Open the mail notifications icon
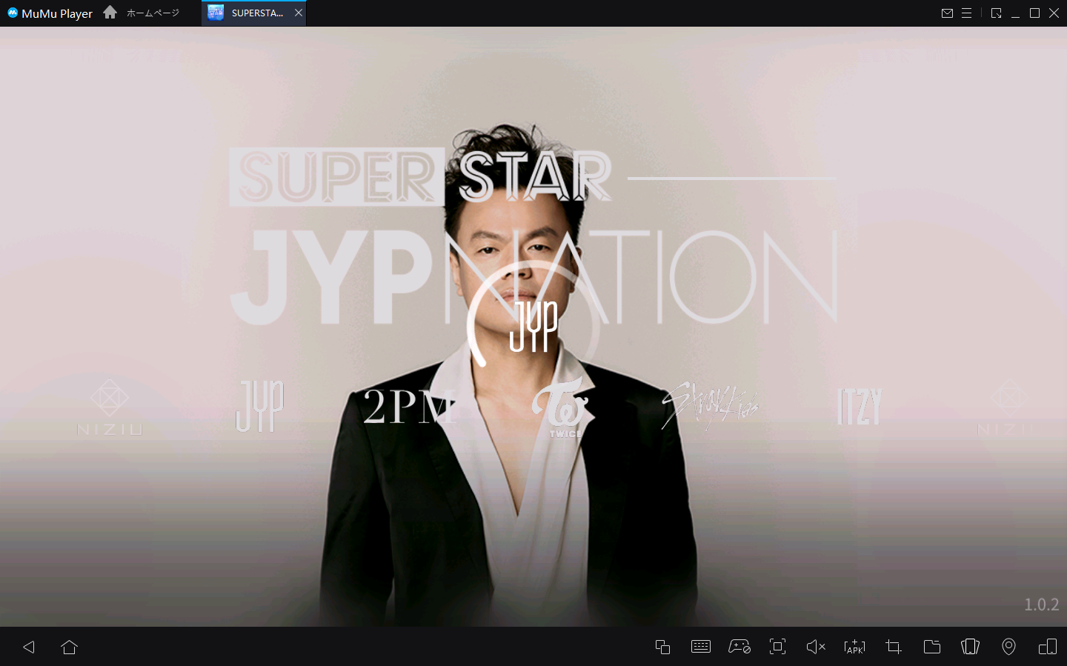 947,13
